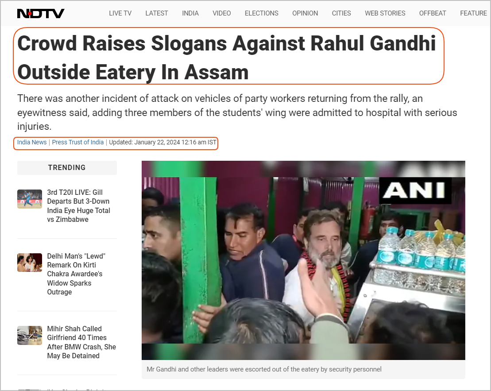Select VIDEO in the top navigation
The height and width of the screenshot is (391, 491).
pyautogui.click(x=222, y=13)
